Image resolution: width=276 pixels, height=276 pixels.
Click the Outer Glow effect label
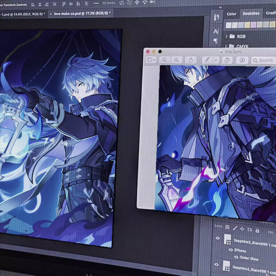[x=249, y=258]
